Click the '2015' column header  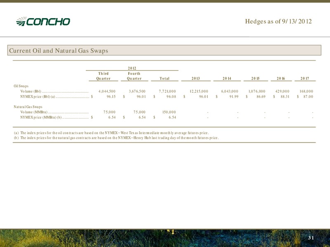click(255, 78)
